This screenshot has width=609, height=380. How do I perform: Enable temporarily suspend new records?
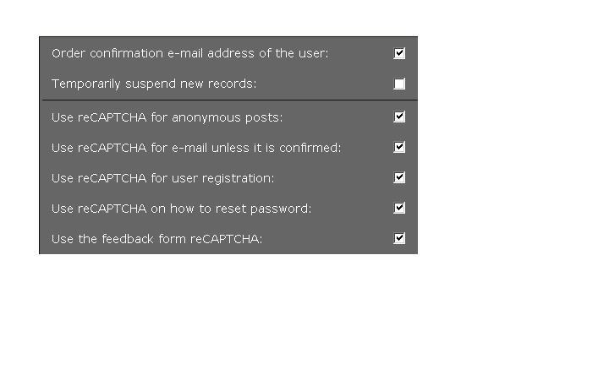[x=399, y=84]
